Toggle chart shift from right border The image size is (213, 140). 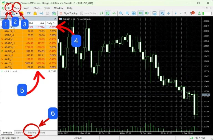tap(147, 13)
